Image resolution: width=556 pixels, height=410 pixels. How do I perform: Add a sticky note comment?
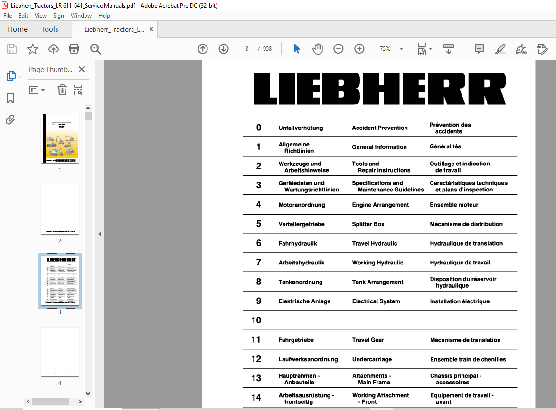tap(480, 49)
